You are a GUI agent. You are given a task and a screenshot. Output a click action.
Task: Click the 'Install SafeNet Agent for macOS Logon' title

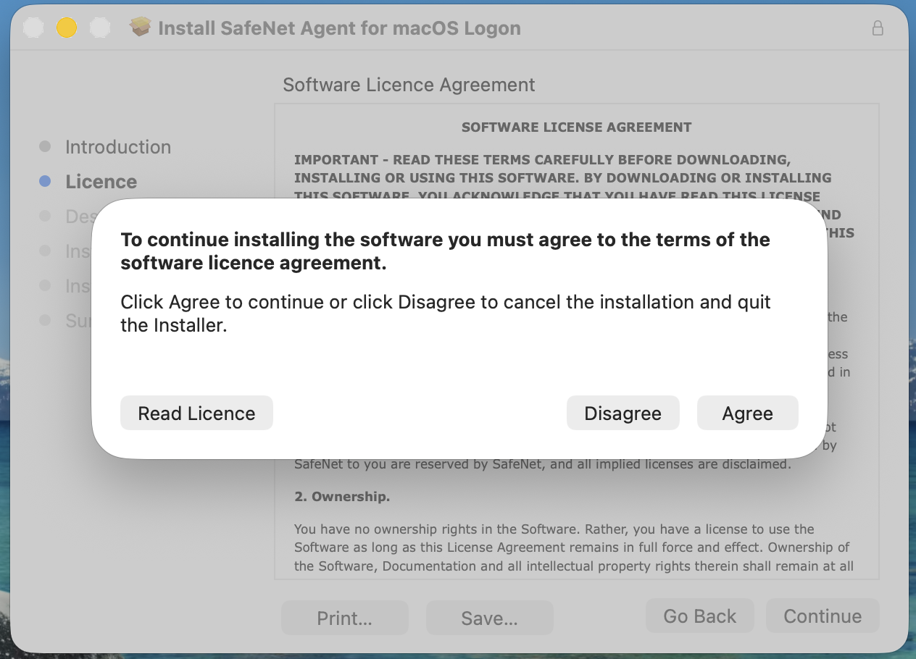[339, 28]
